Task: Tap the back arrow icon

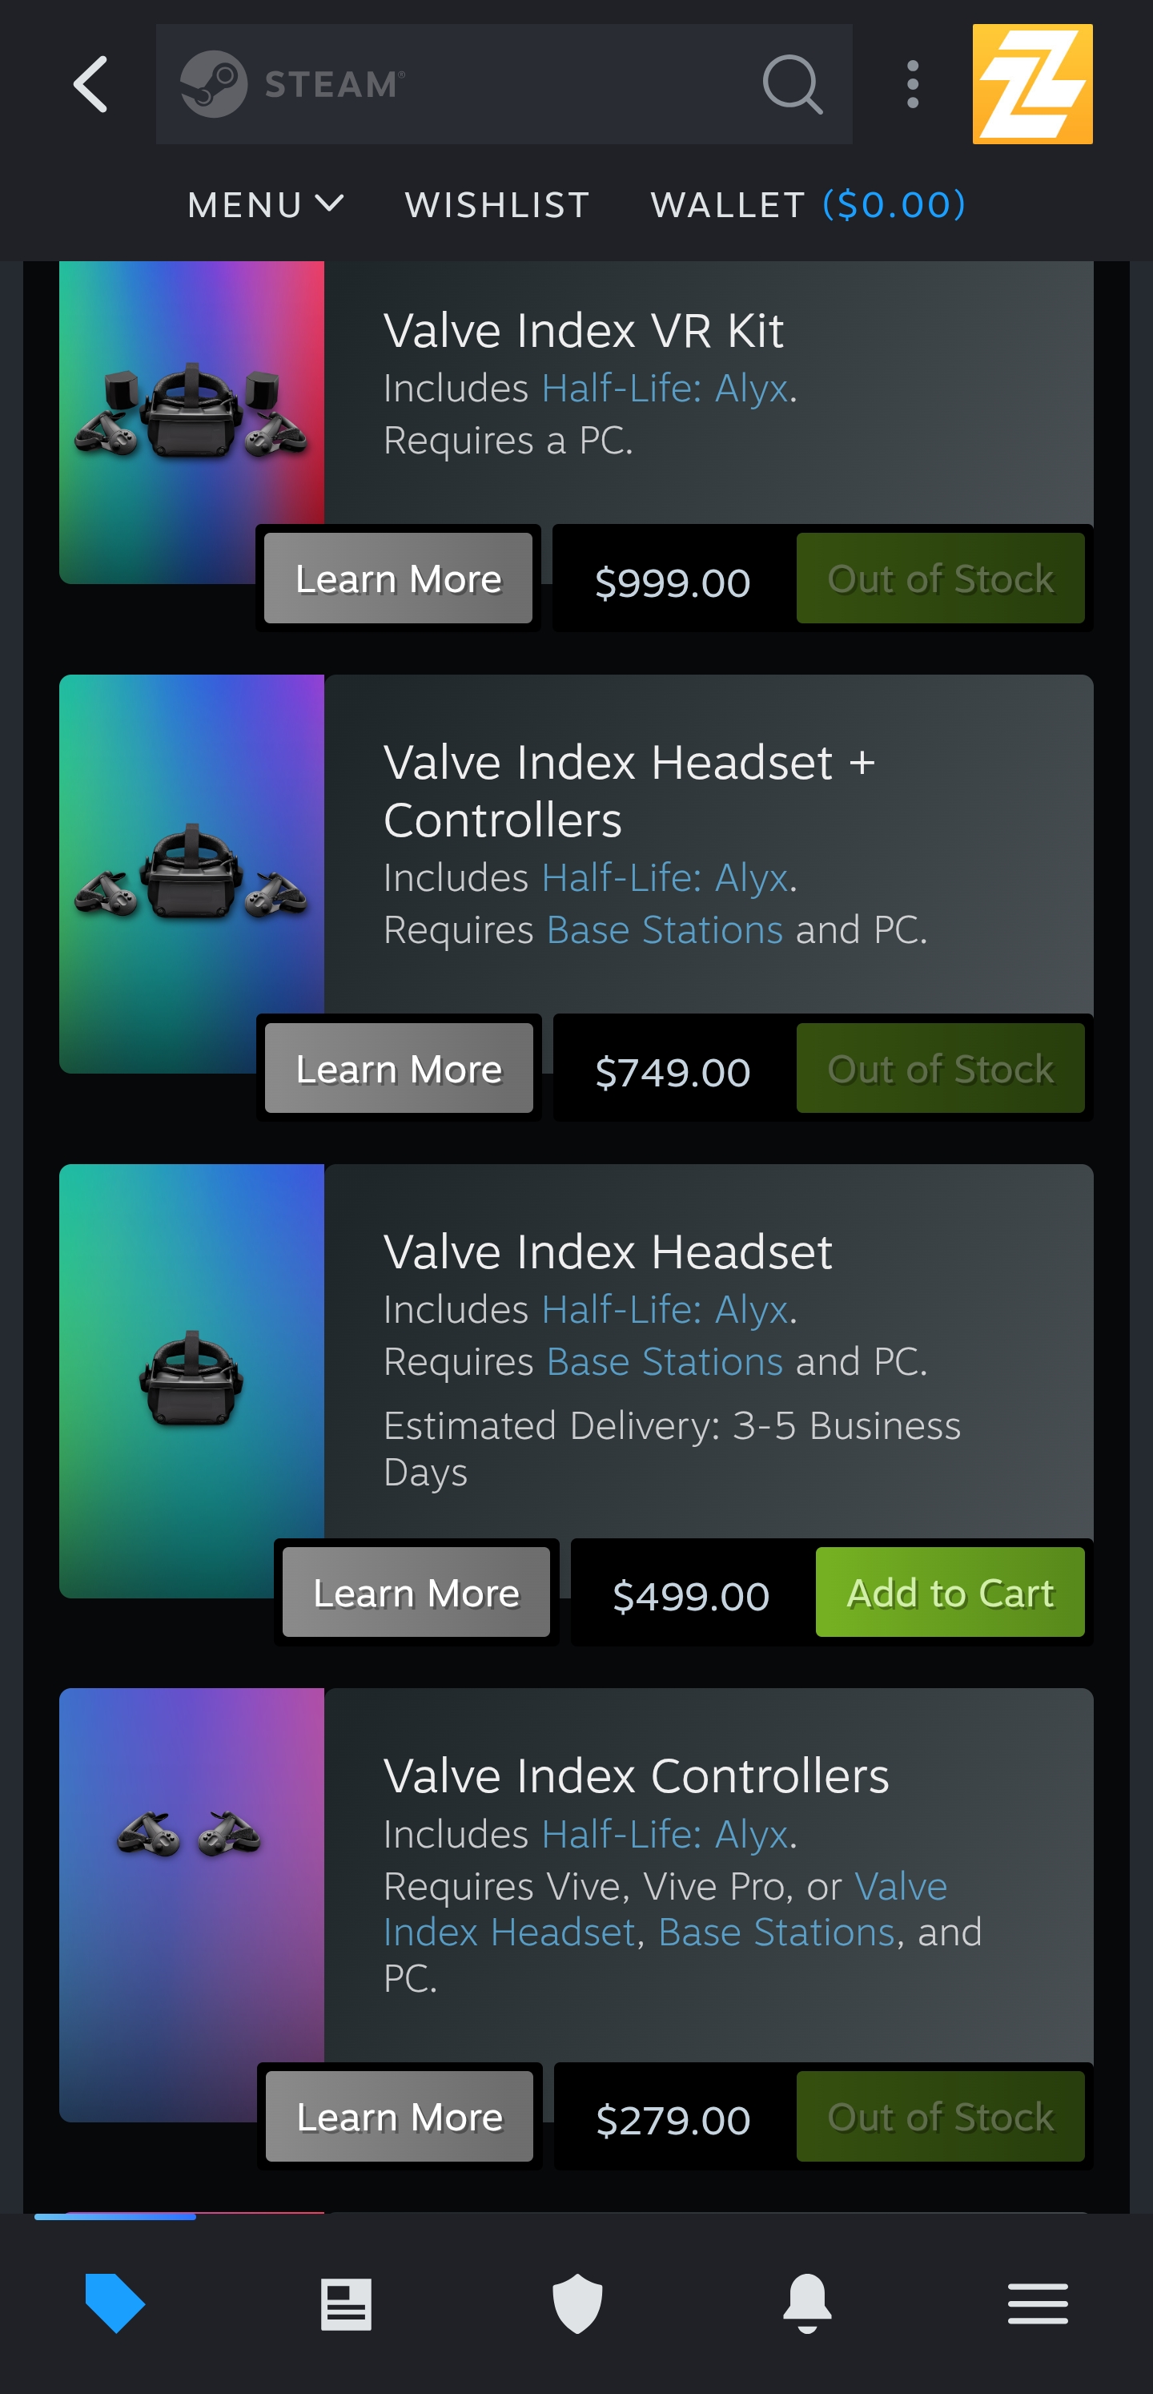Action: point(90,85)
